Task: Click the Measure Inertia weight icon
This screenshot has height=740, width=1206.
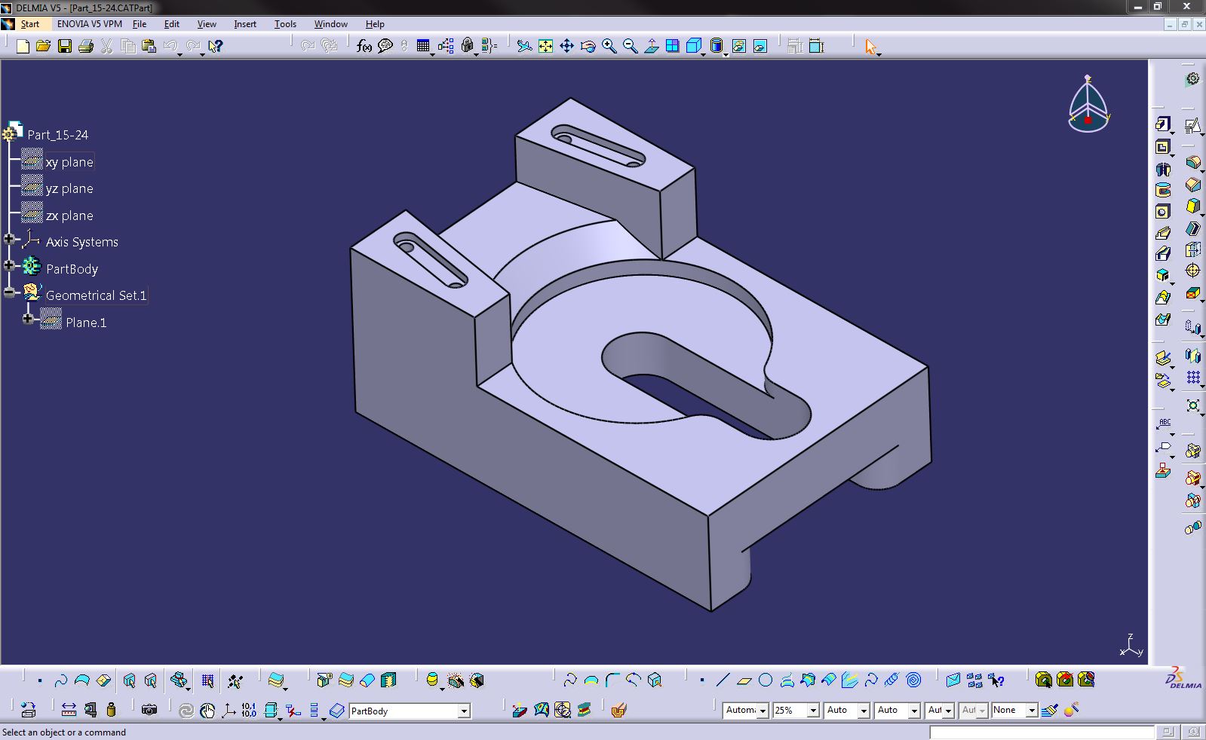Action: (112, 710)
